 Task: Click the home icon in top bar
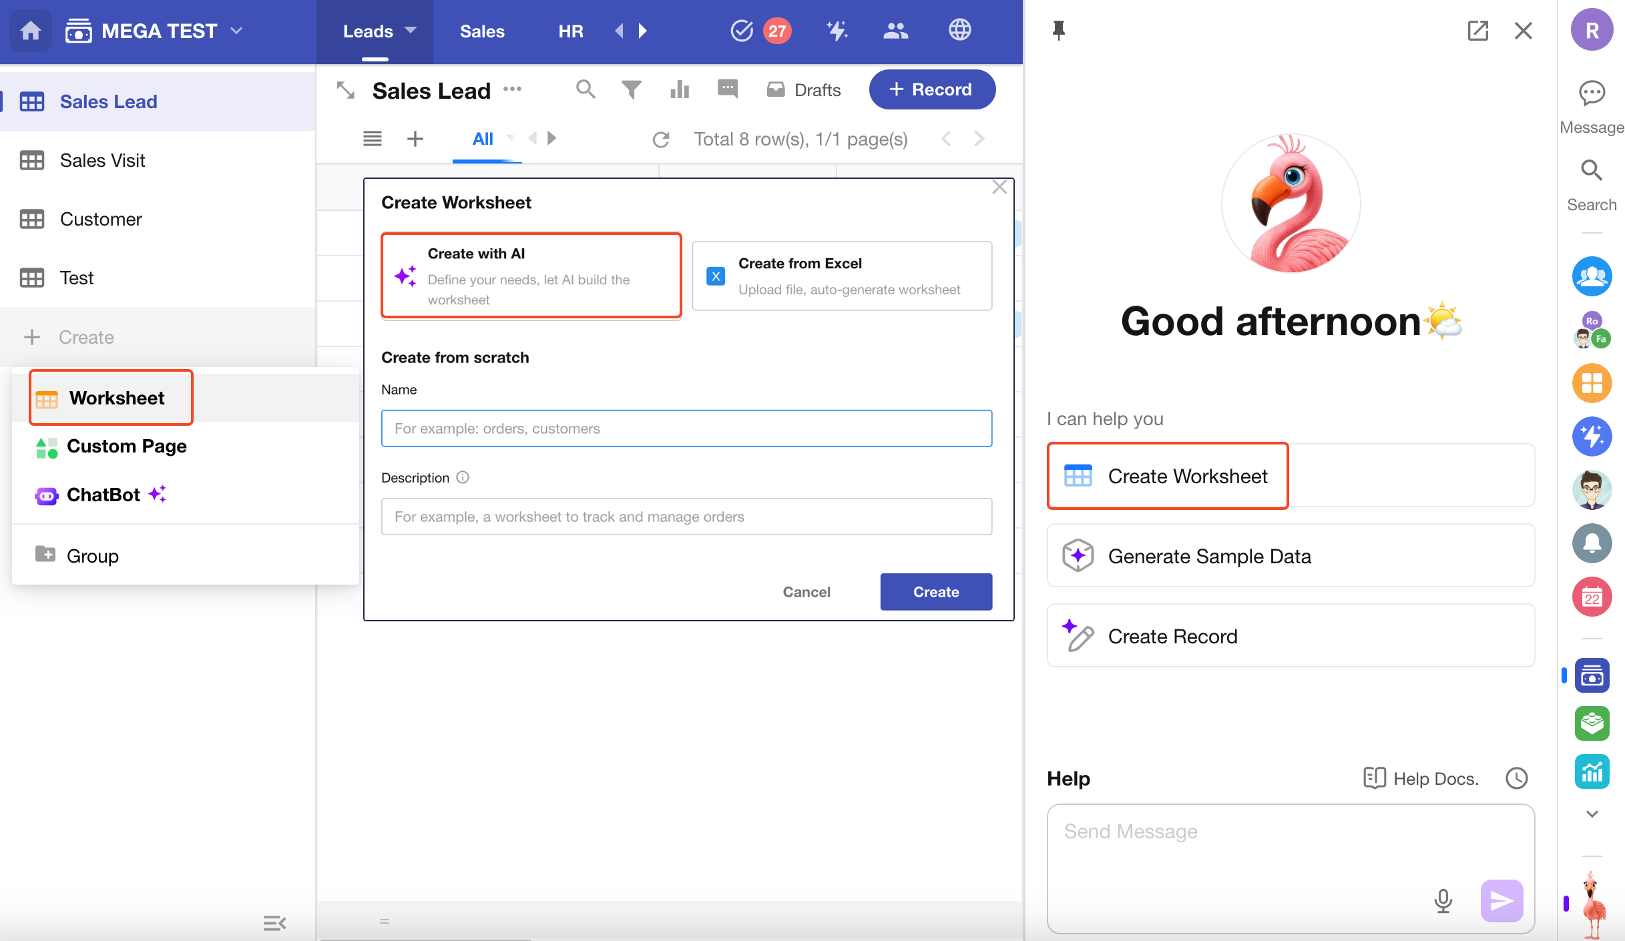(30, 31)
